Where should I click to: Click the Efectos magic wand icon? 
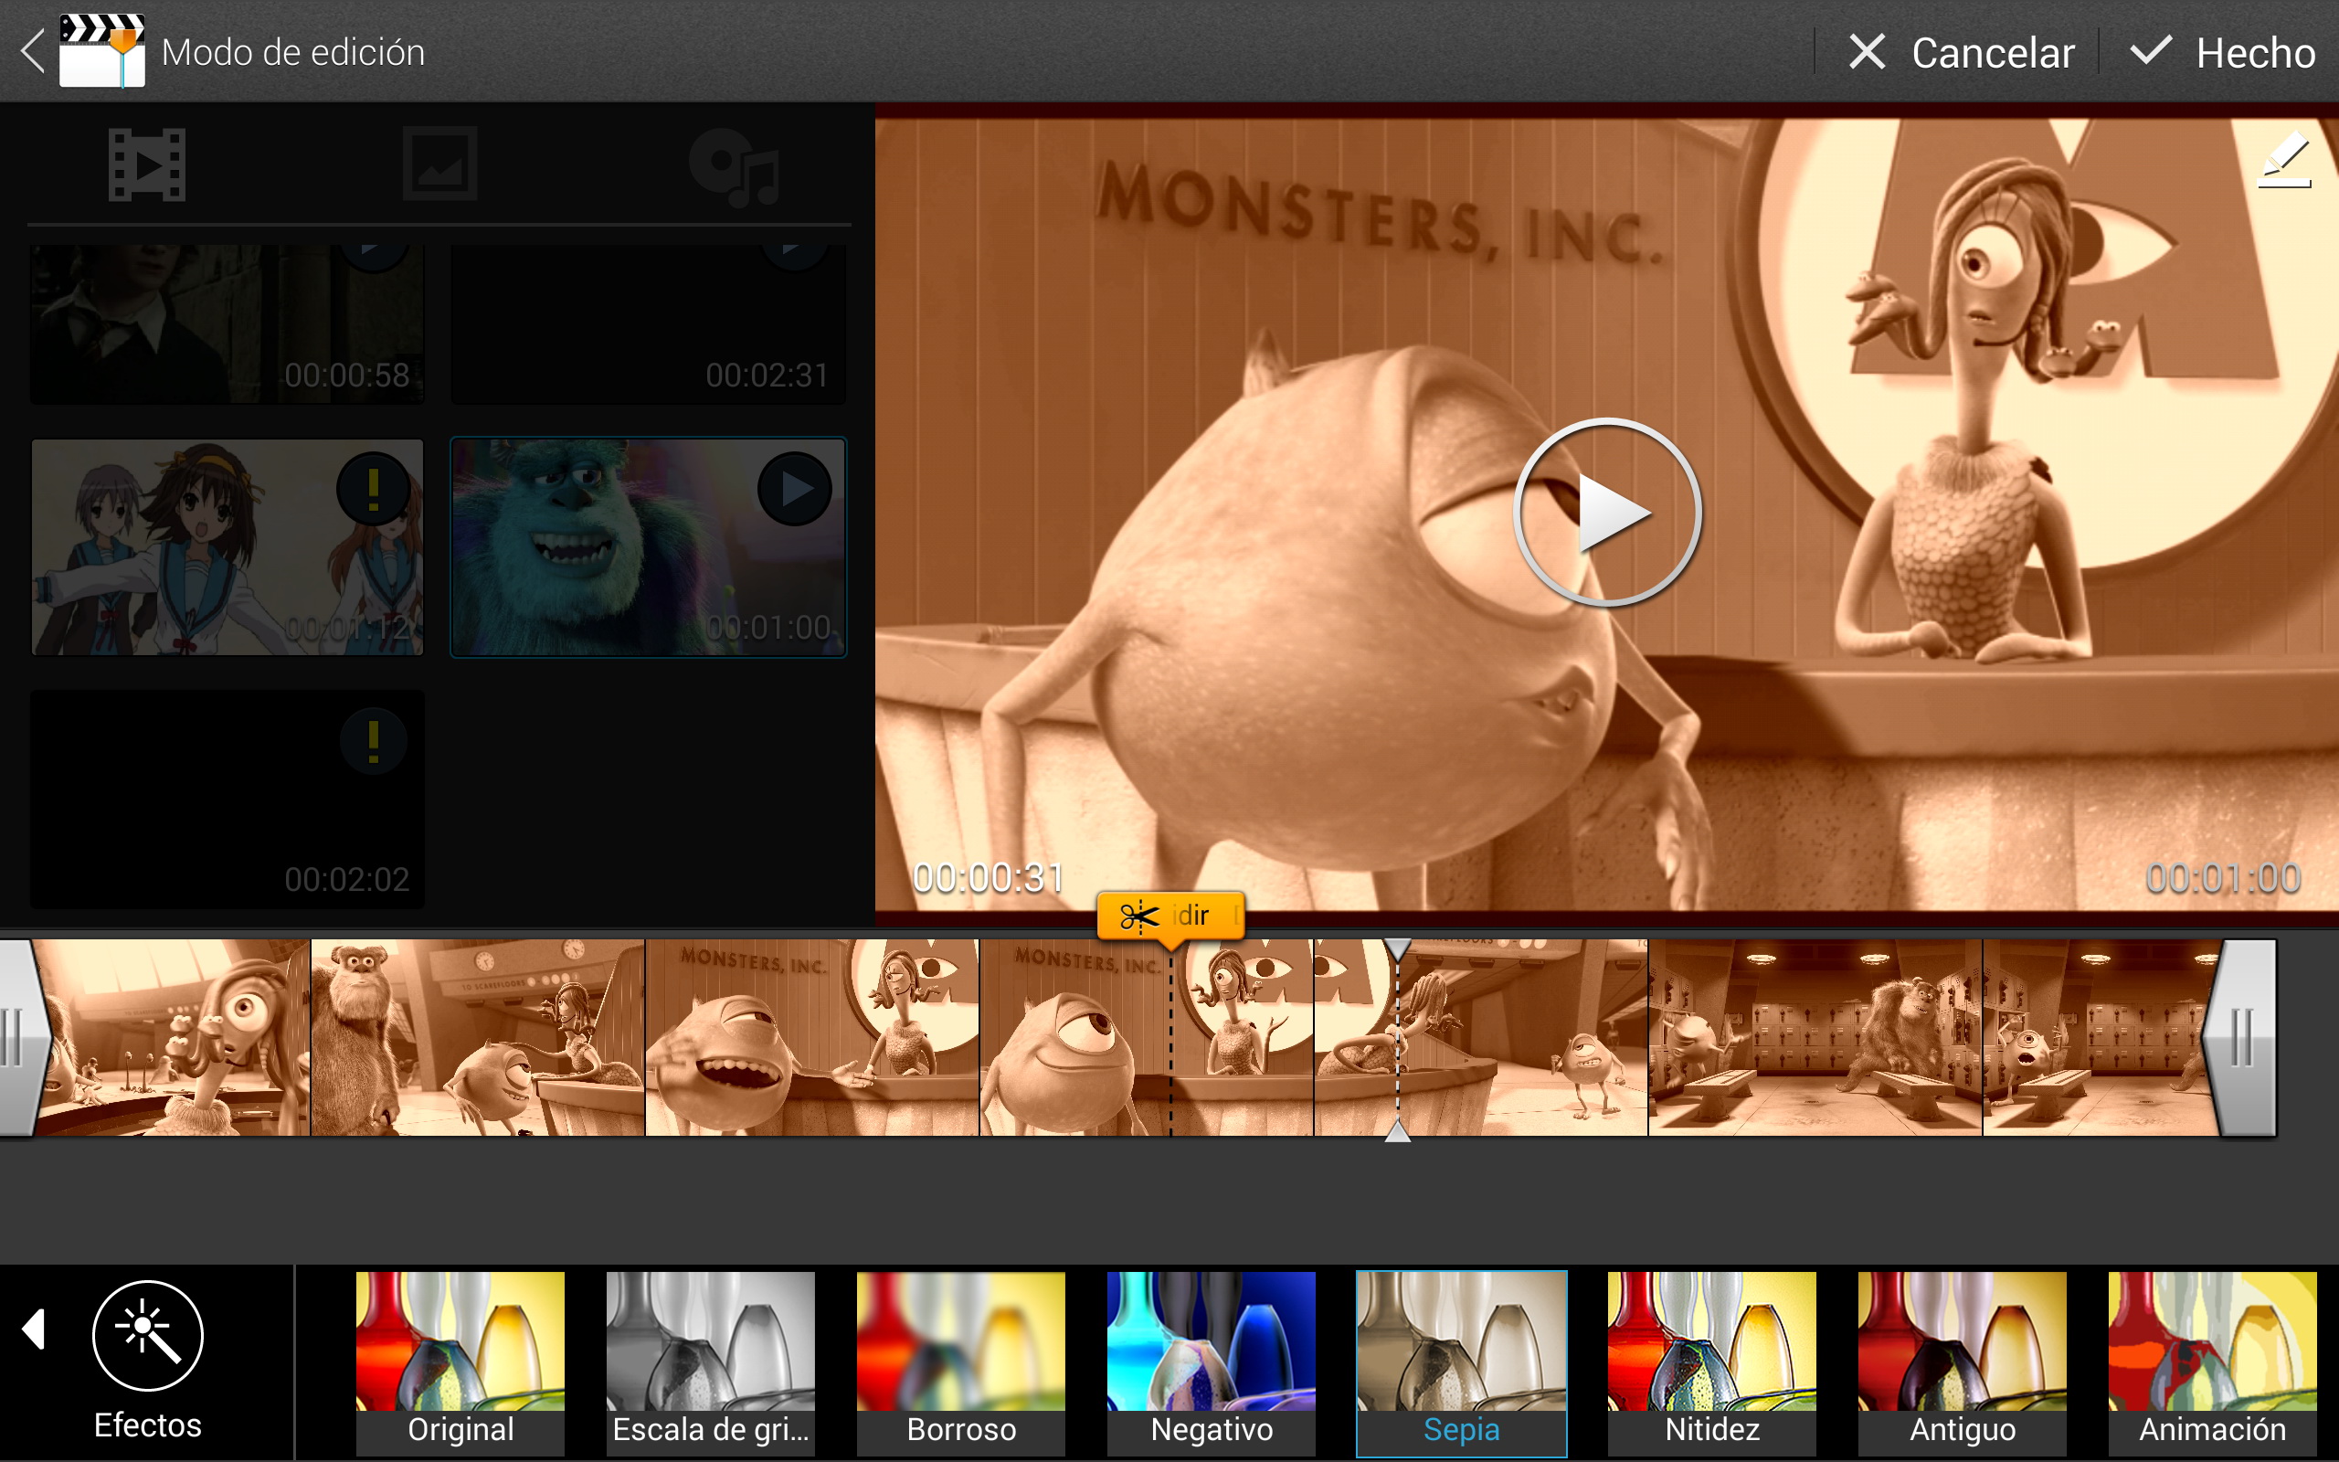(x=148, y=1336)
